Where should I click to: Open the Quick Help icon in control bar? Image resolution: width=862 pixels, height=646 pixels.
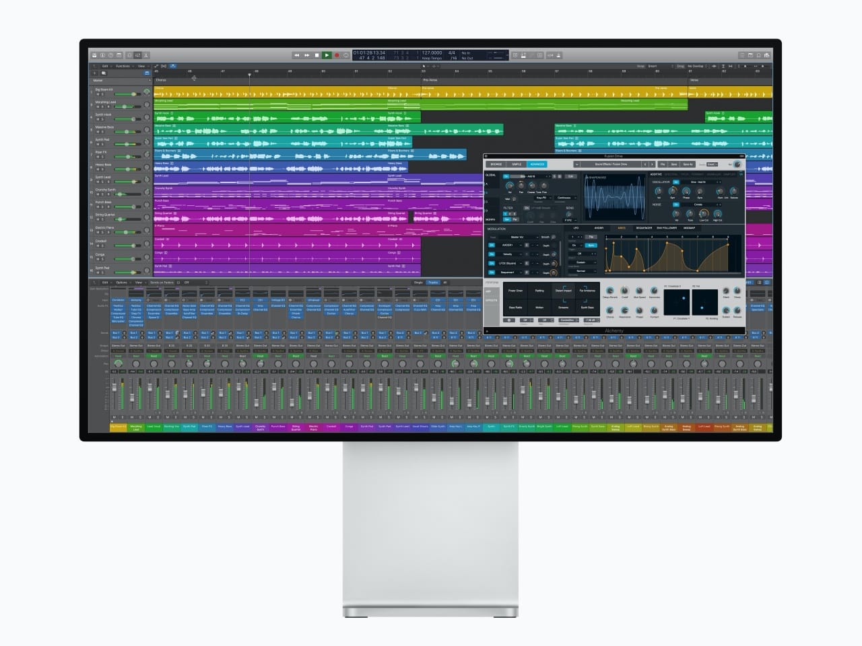[x=111, y=55]
